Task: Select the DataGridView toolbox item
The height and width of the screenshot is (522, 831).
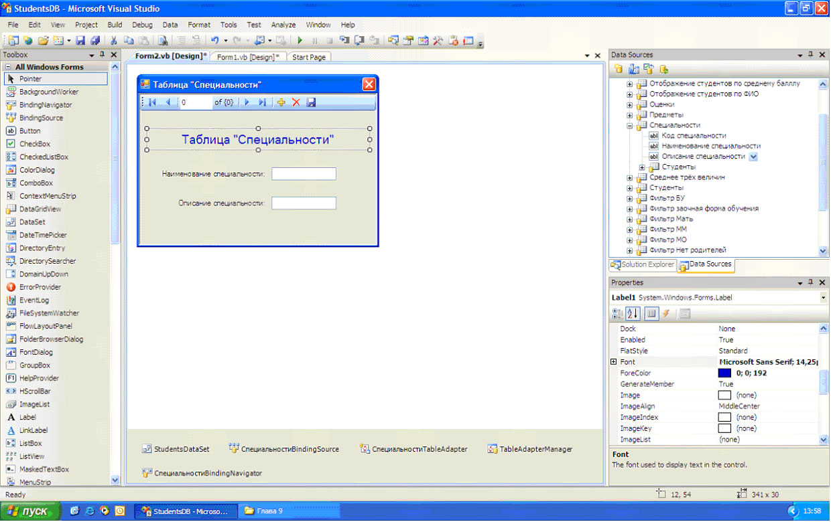Action: (x=40, y=209)
